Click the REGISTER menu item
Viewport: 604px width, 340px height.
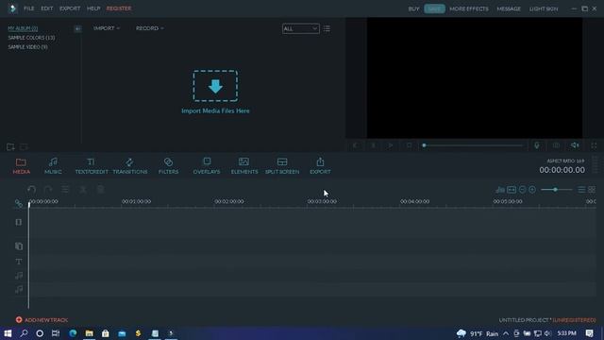[119, 8]
